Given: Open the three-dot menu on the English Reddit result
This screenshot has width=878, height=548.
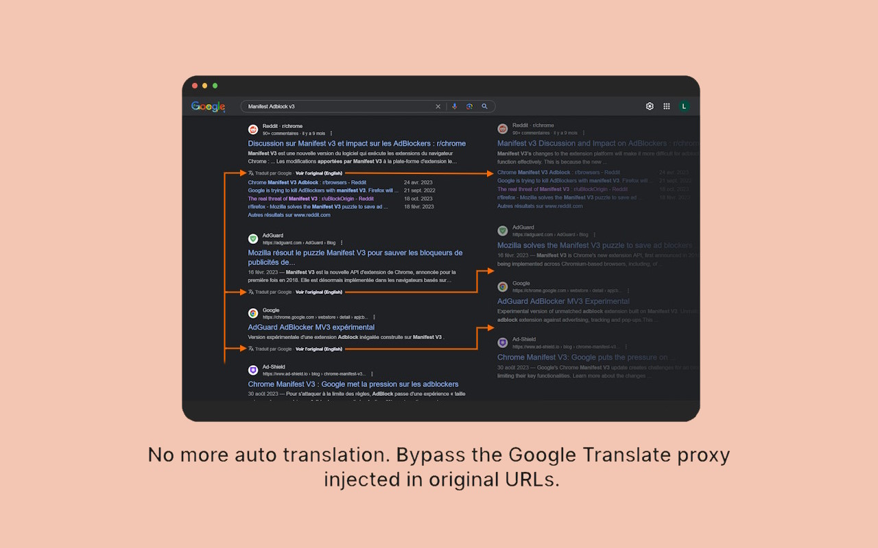Looking at the screenshot, I should (x=584, y=133).
